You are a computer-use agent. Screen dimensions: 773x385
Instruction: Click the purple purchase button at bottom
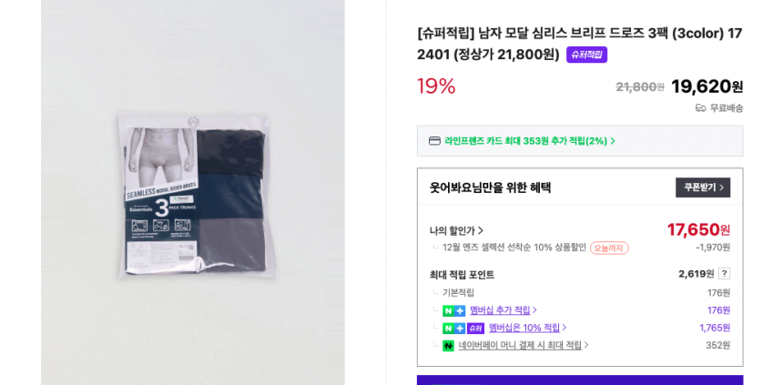[580, 380]
